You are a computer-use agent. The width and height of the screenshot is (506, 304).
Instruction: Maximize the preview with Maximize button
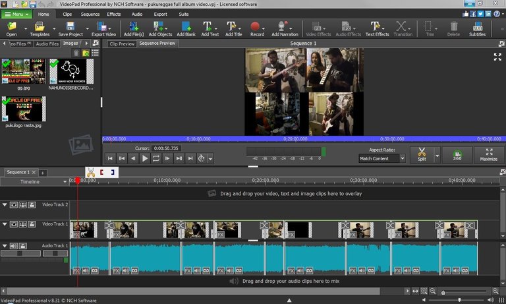(489, 154)
